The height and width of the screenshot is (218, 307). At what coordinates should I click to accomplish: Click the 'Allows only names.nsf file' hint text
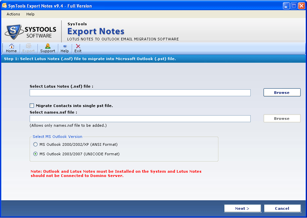click(x=68, y=125)
